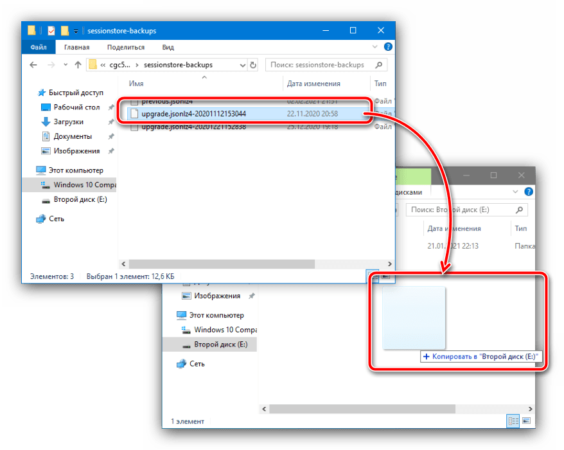Image resolution: width=564 pixels, height=450 pixels.
Task: Switch to the Вид ribbon tab
Action: tap(168, 47)
